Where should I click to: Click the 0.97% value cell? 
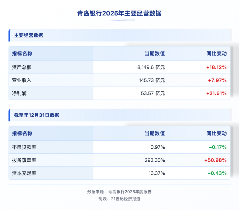(158, 147)
